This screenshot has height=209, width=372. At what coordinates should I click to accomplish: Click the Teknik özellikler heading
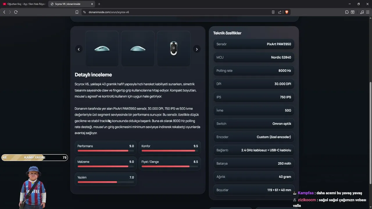227,33
